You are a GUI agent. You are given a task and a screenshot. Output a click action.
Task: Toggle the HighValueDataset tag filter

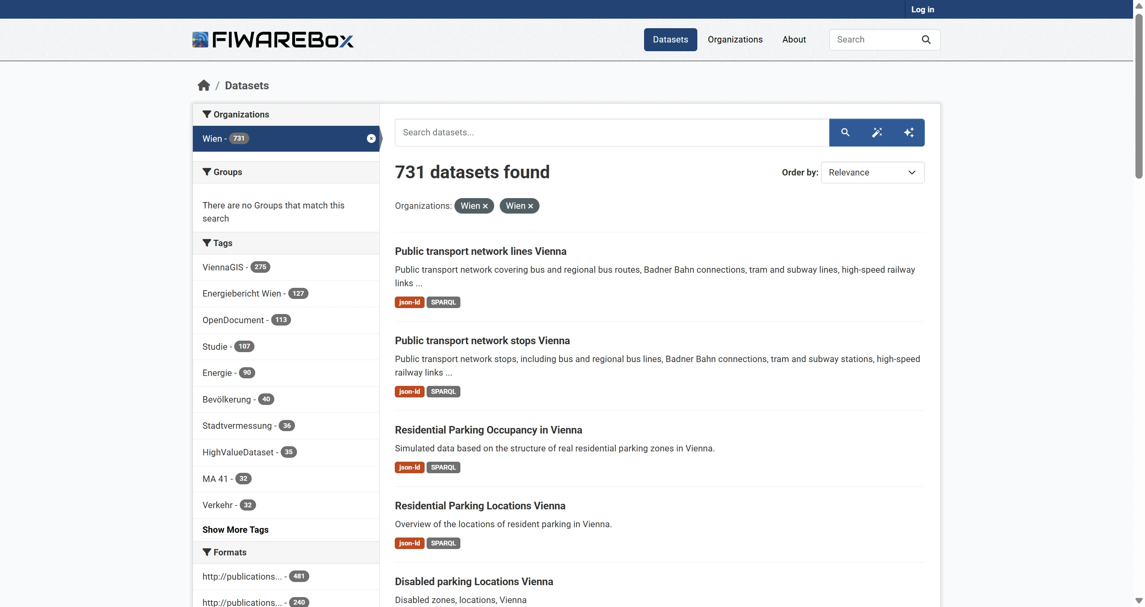tap(238, 452)
